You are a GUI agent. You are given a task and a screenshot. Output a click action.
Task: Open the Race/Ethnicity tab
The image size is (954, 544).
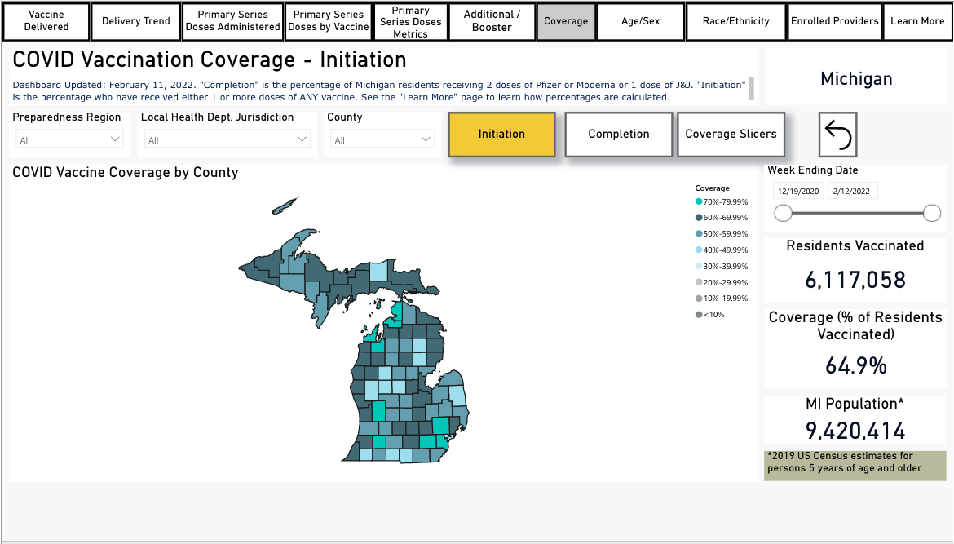(735, 21)
